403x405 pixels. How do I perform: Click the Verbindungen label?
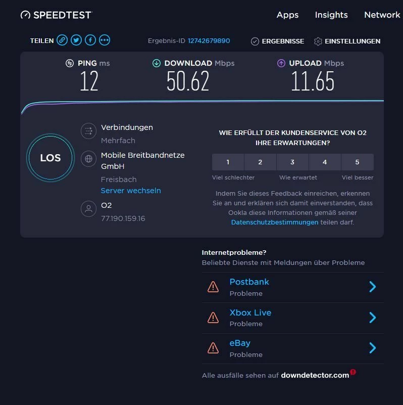(127, 127)
